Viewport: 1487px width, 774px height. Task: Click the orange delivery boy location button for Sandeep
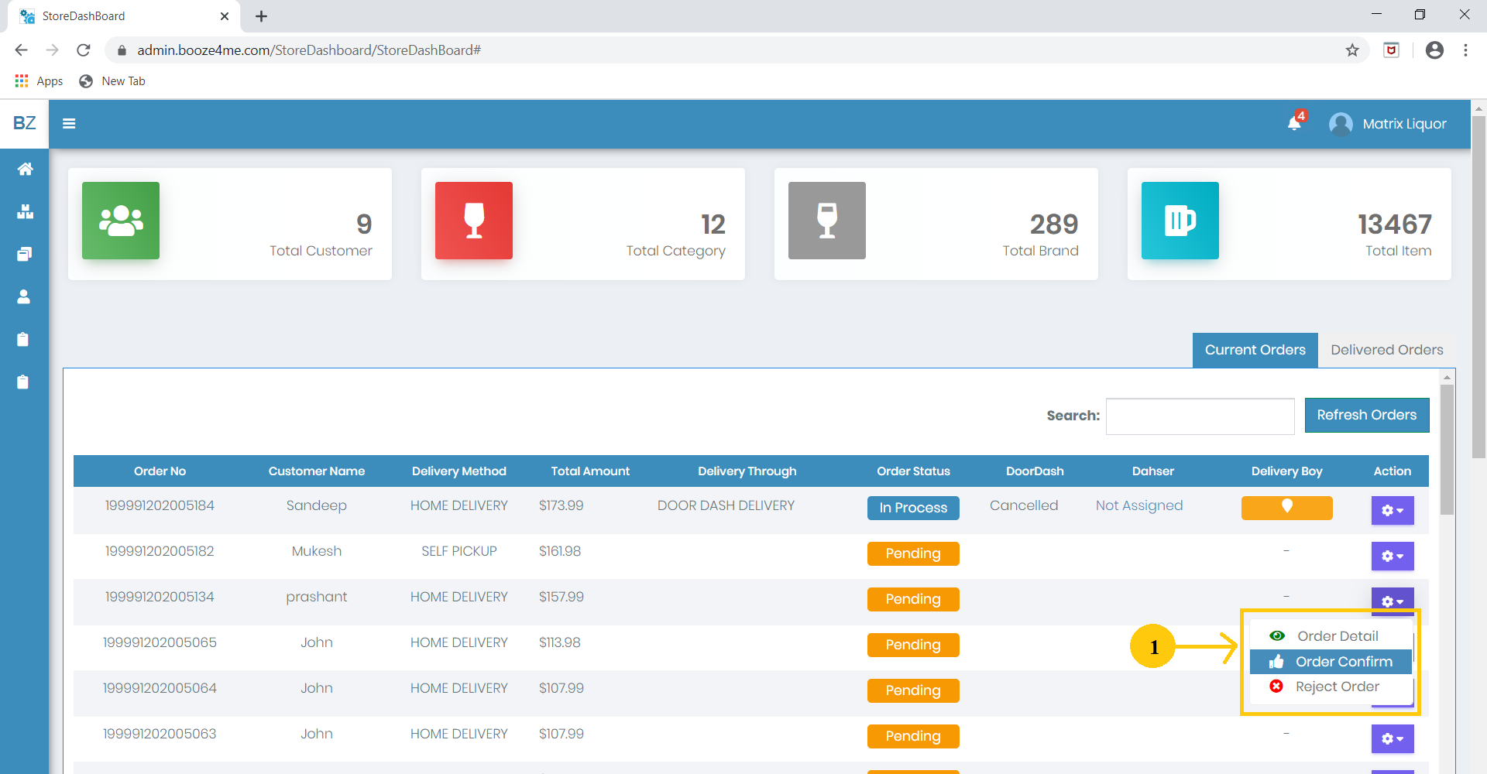[1286, 508]
